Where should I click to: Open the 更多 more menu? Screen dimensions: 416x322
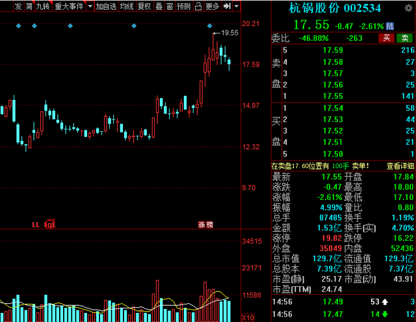213,6
